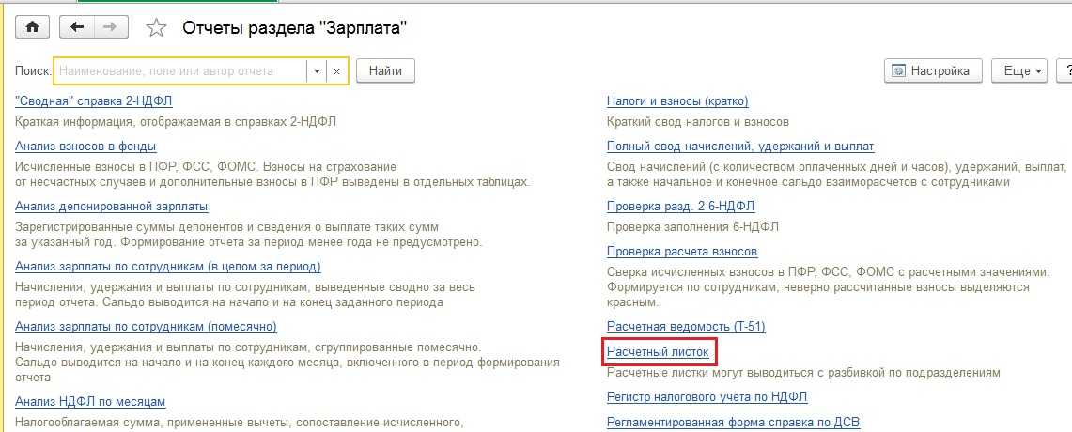
Task: Open Расчетный листок report
Action: click(x=658, y=352)
